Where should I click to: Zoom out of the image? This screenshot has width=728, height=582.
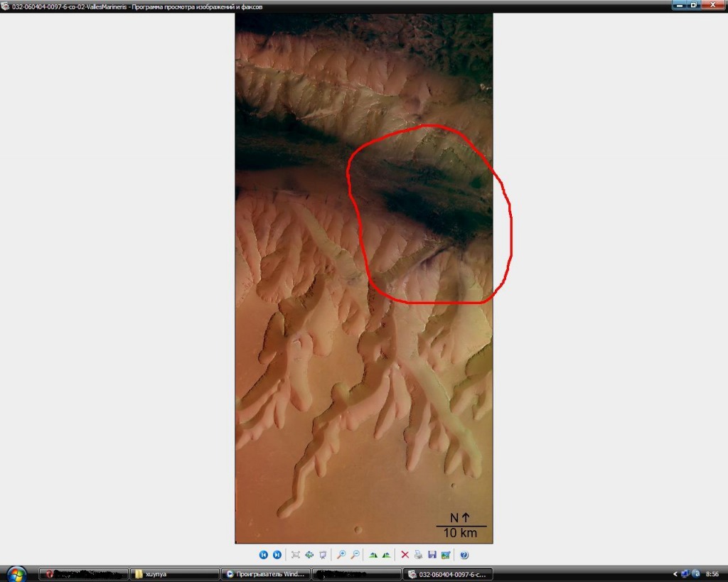pos(355,555)
